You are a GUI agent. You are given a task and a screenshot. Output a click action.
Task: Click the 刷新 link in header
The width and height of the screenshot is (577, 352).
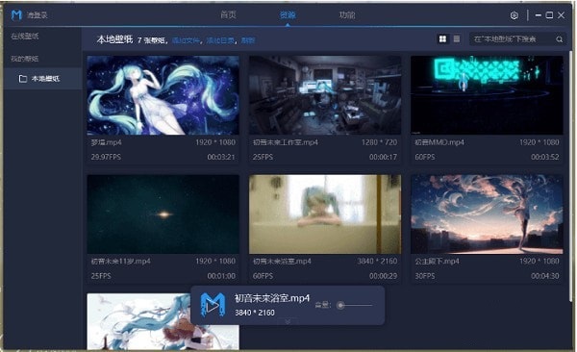click(248, 40)
